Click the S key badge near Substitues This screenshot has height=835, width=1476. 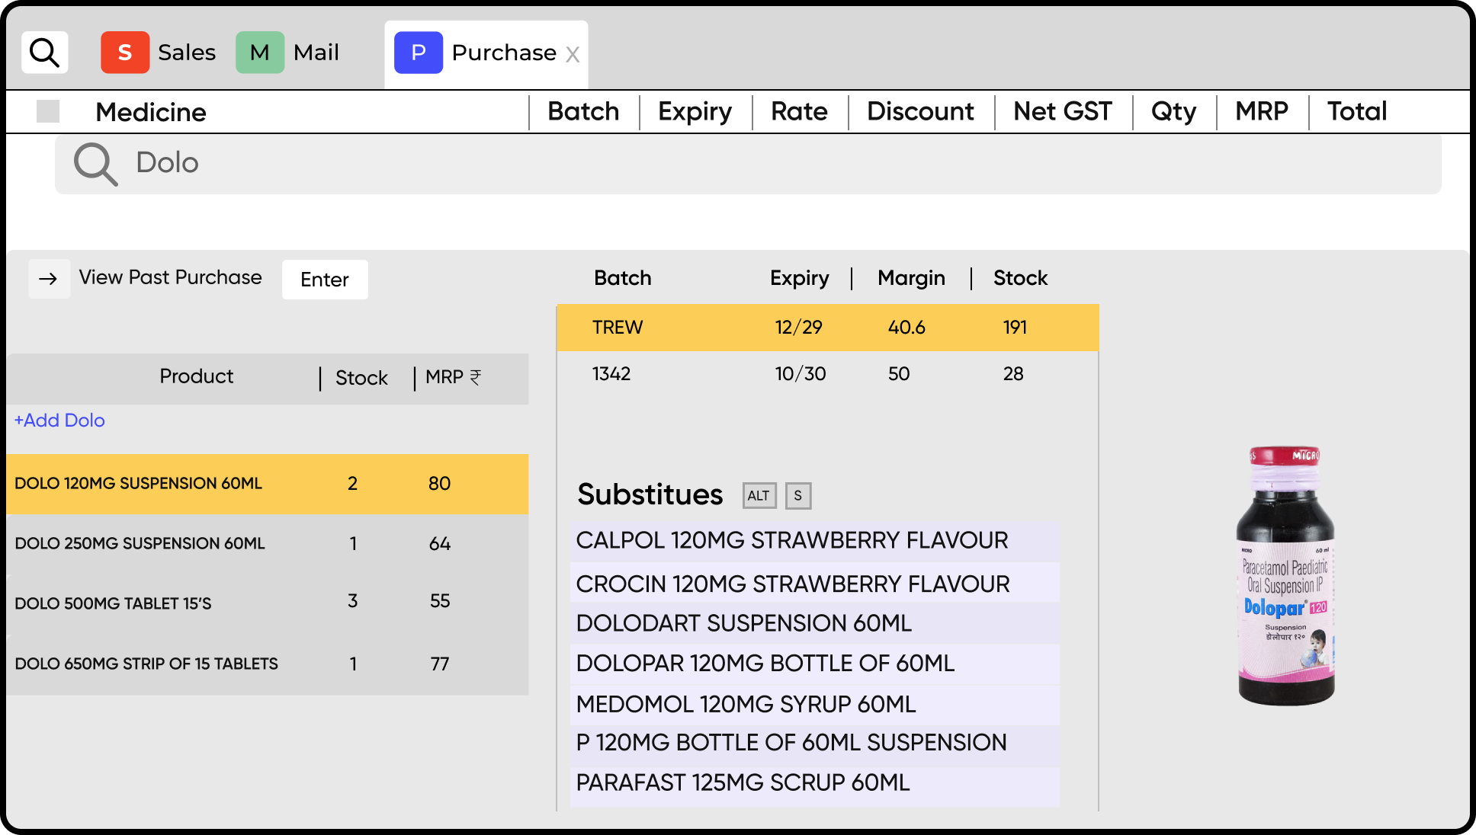(797, 496)
